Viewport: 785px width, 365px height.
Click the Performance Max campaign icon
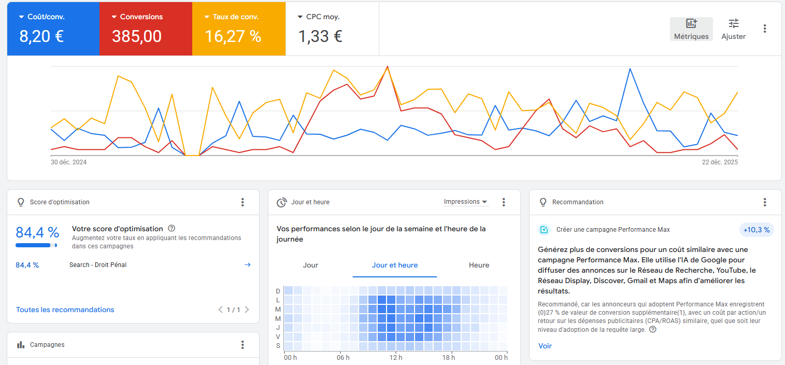click(x=544, y=230)
